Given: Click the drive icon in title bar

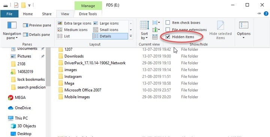Looking at the screenshot, I should [x=6, y=6].
